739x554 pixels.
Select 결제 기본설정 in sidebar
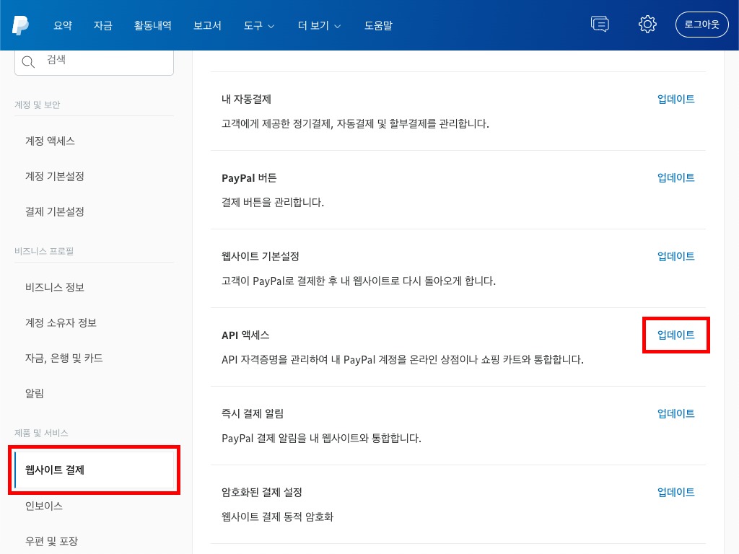tap(55, 211)
